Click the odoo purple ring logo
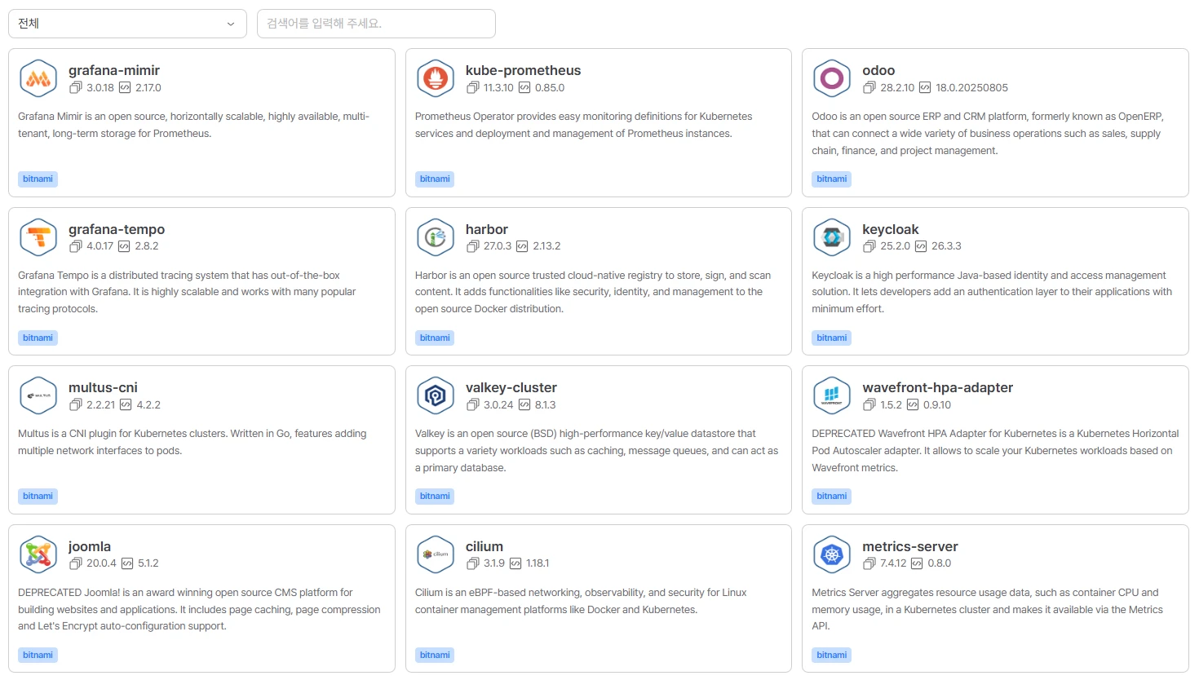Screen dimensions: 1199x680 (x=832, y=79)
